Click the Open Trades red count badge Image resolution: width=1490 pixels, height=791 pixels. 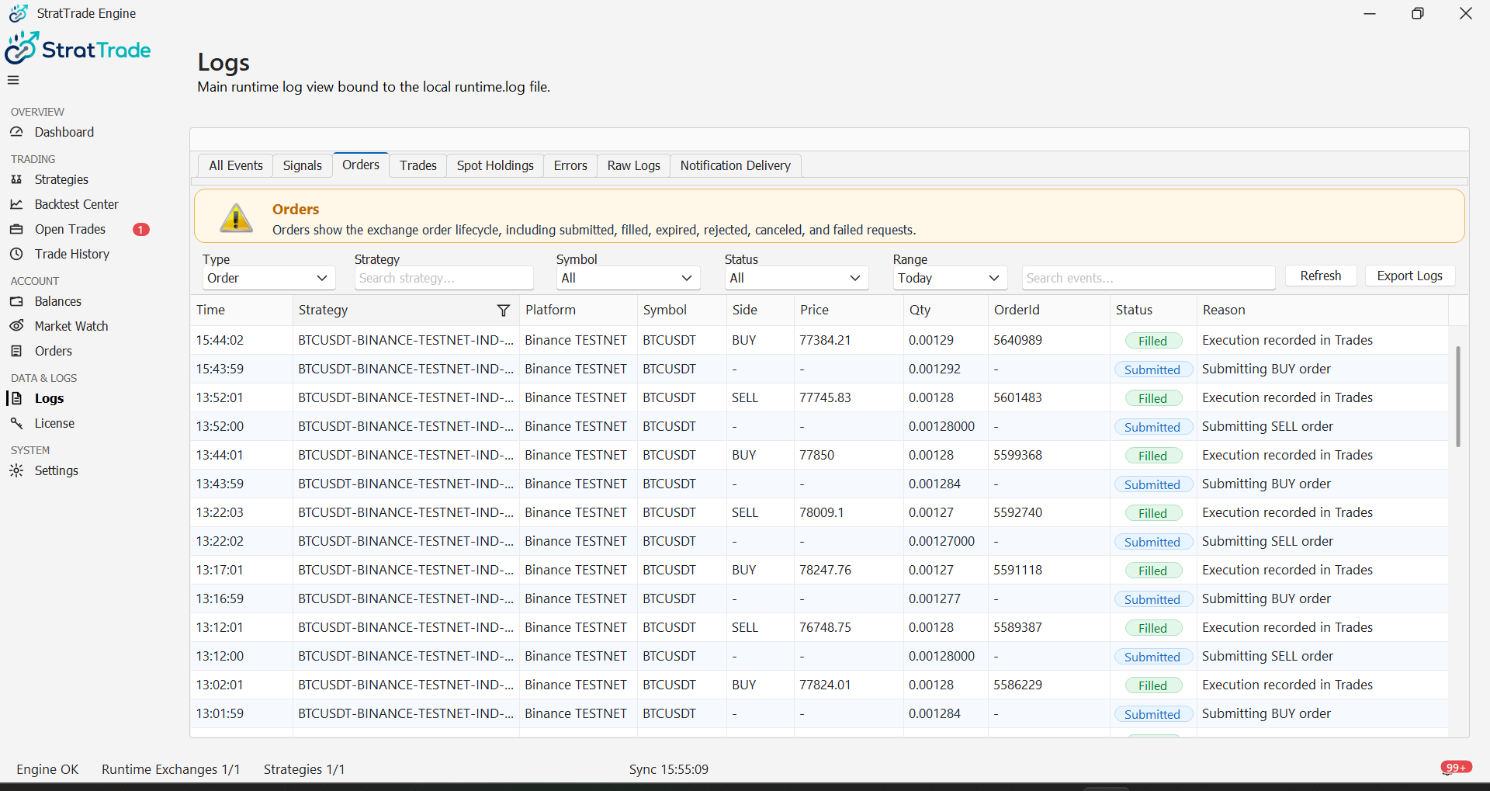click(x=141, y=229)
